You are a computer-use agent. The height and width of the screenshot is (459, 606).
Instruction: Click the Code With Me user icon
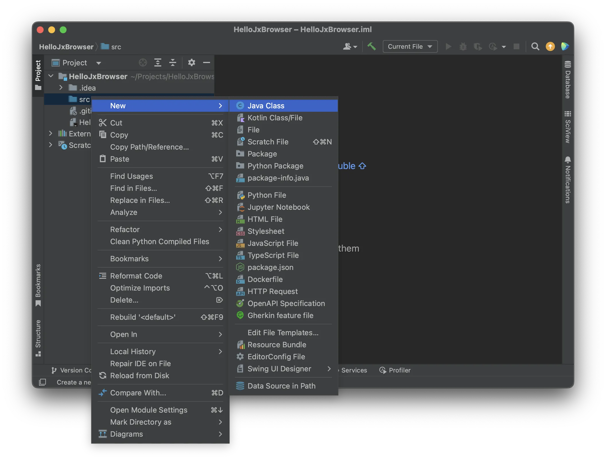coord(350,46)
